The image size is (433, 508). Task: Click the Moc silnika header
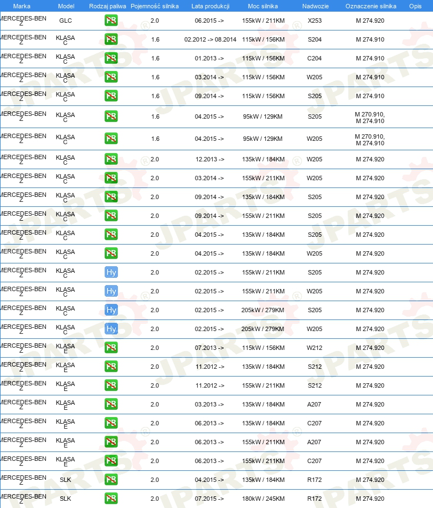pos(262,6)
